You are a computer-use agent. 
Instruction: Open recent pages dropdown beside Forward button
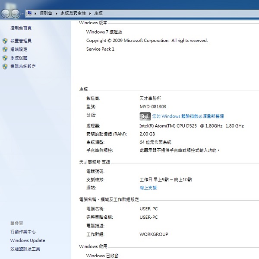click(x=22, y=13)
